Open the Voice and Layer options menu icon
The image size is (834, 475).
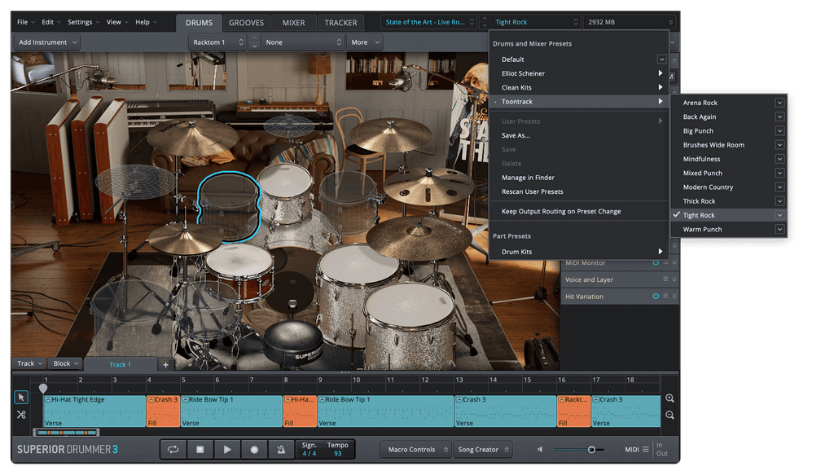(x=665, y=279)
